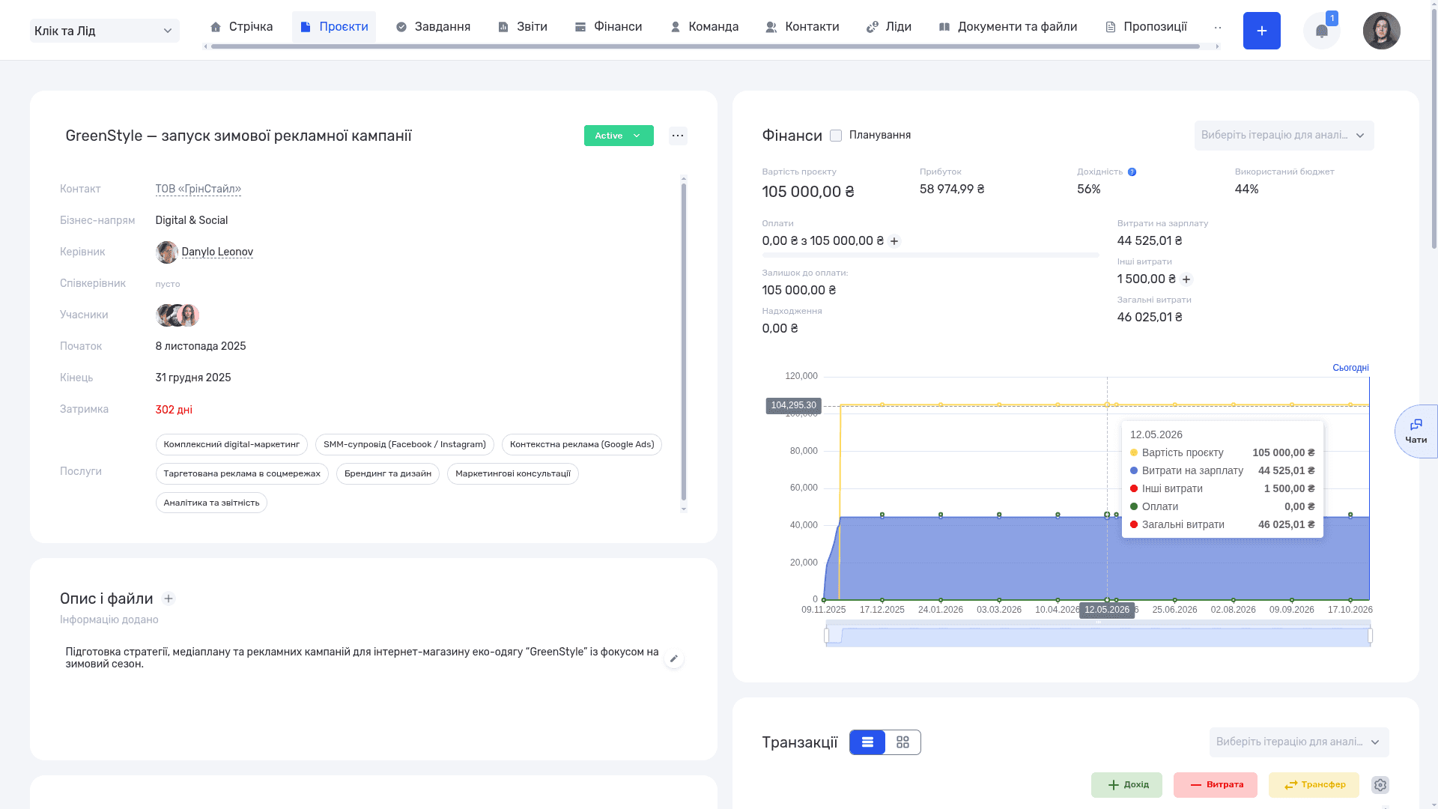
Task: Edit the project description with the pencil icon
Action: 673,658
